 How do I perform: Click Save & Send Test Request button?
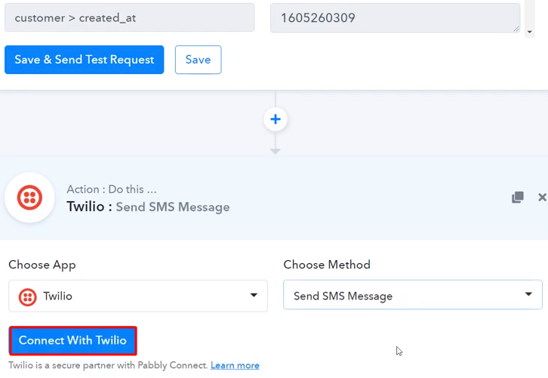point(85,60)
